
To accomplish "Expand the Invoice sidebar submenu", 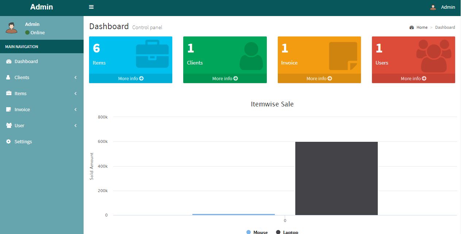I will coord(42,109).
